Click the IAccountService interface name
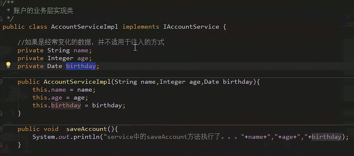Image resolution: width=354 pixels, height=156 pixels. (191, 27)
